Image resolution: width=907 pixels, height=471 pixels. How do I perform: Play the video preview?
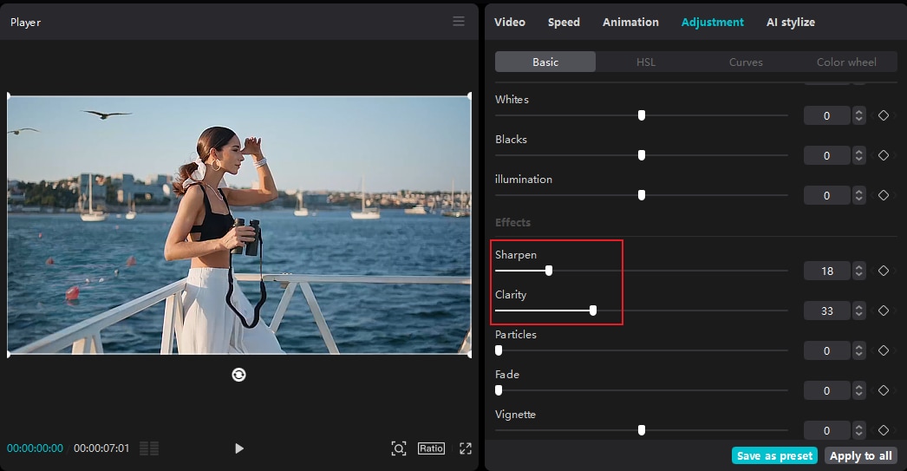point(239,448)
